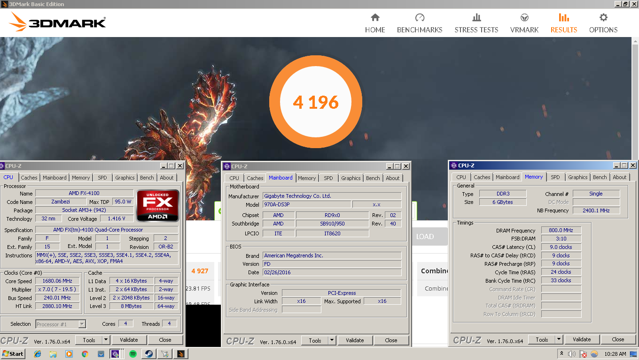Click the Level 3 8 MBytes cache value
The width and height of the screenshot is (639, 360).
[132, 306]
